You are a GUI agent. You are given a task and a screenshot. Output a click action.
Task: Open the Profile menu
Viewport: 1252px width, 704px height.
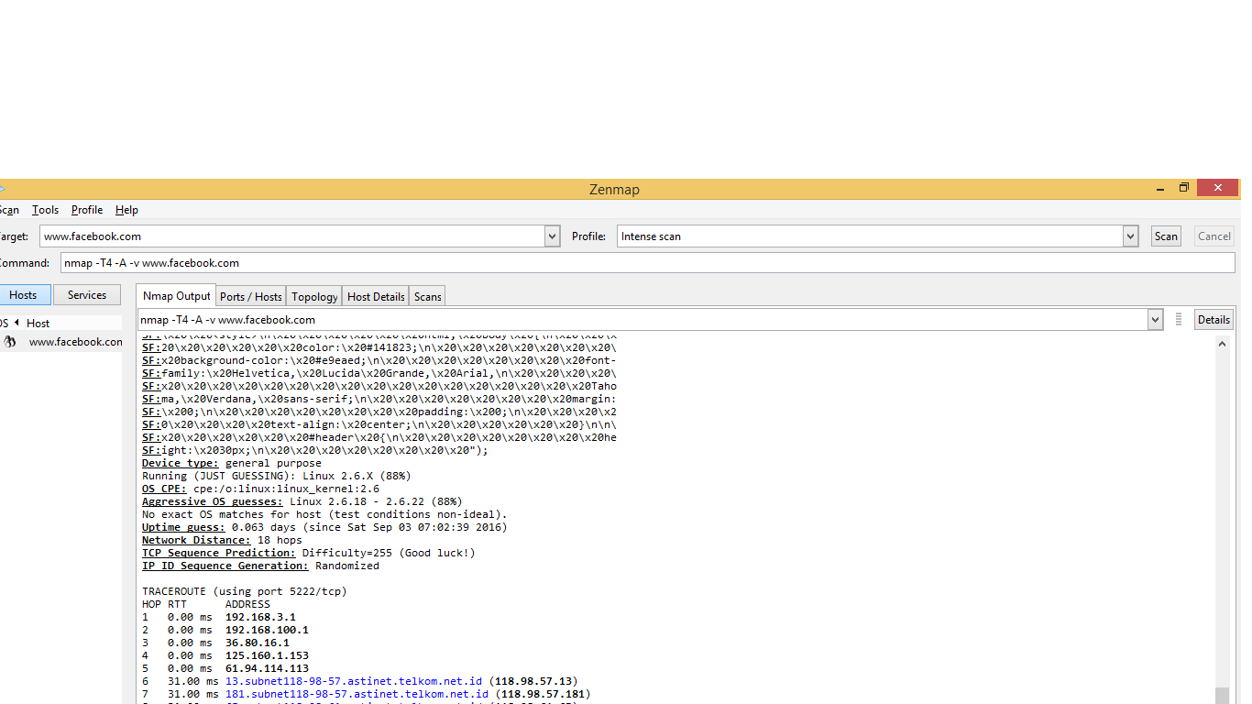point(86,210)
